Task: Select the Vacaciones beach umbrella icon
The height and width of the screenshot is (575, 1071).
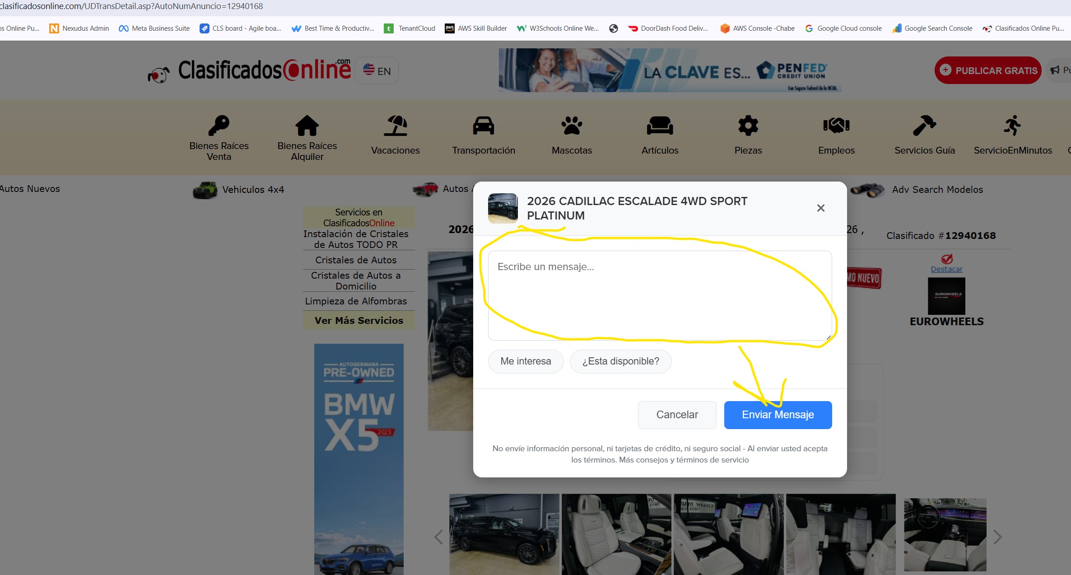Action: pyautogui.click(x=396, y=126)
